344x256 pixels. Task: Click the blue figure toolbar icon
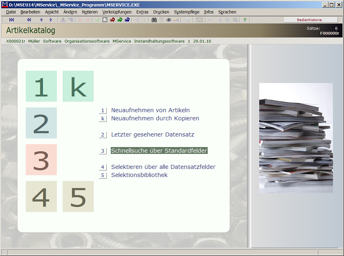127,20
